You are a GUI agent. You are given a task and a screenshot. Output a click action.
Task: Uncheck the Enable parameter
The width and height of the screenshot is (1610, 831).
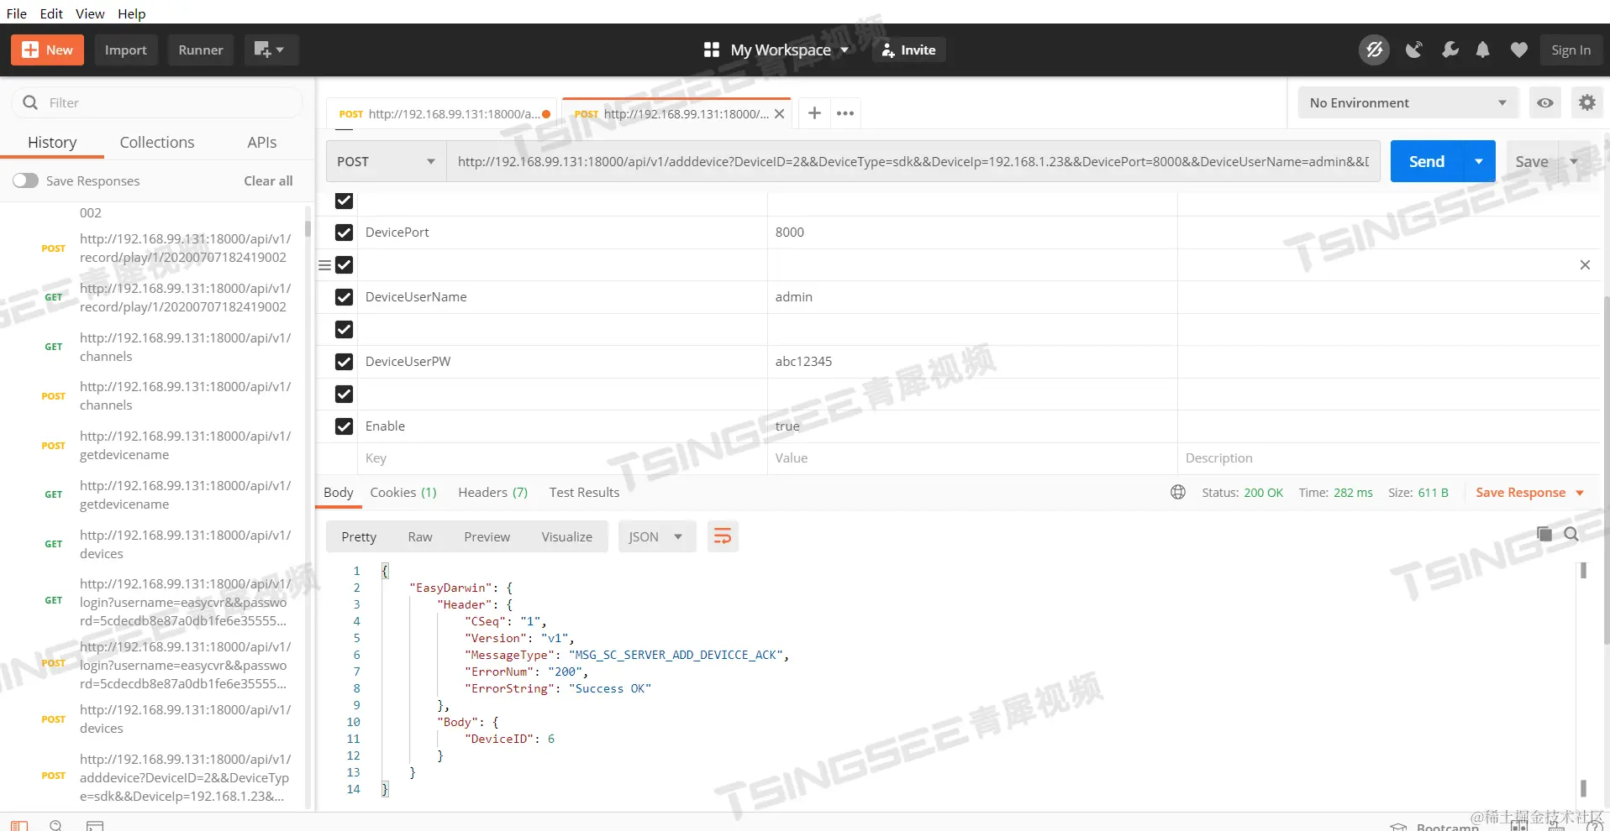344,426
